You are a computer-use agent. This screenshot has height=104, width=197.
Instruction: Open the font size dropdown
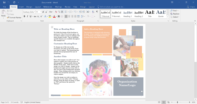41,12
